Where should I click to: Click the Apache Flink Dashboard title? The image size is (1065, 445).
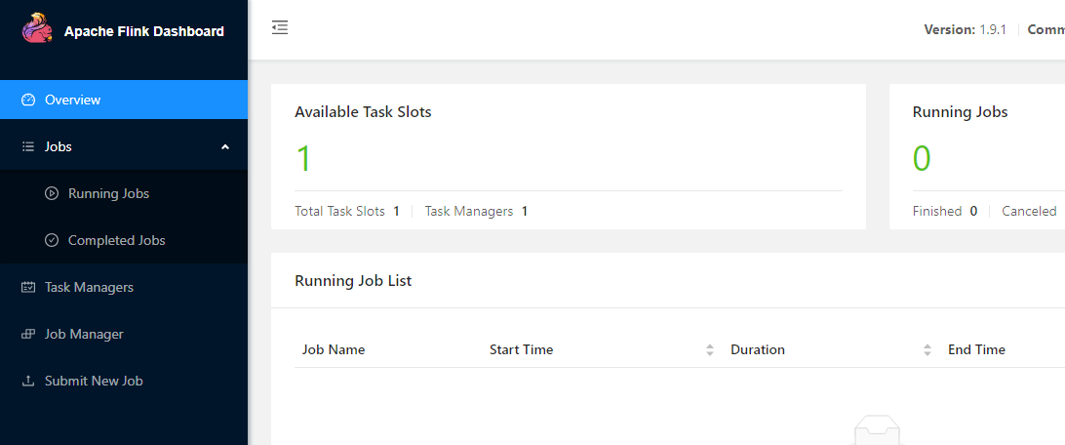click(144, 31)
